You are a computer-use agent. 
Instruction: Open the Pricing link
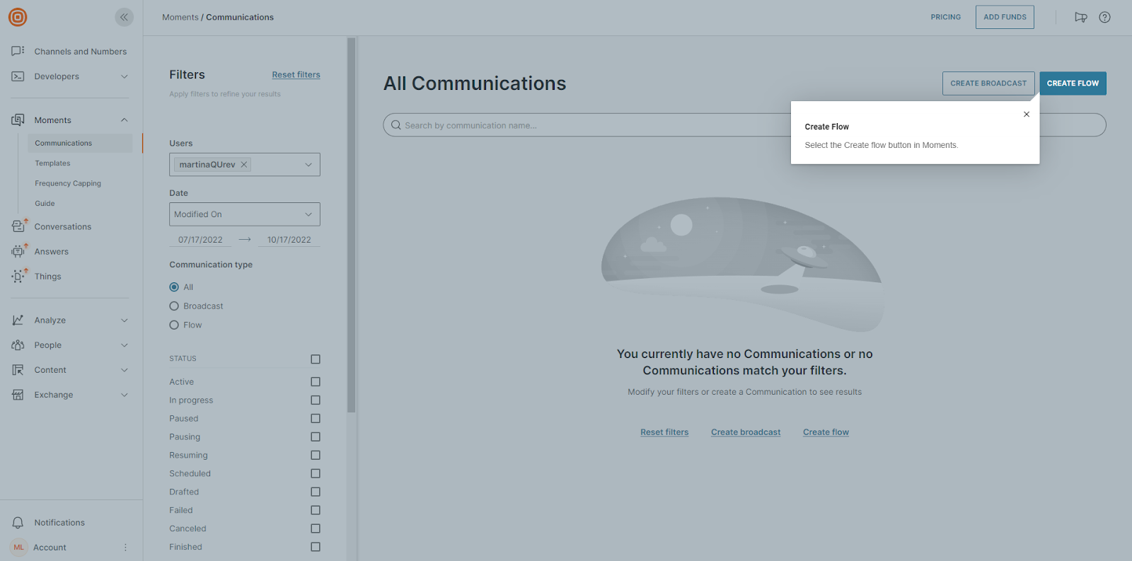point(946,17)
